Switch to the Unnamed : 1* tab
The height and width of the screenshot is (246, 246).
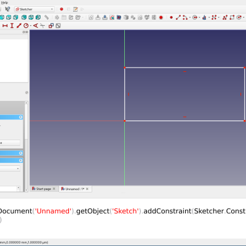pos(75,189)
